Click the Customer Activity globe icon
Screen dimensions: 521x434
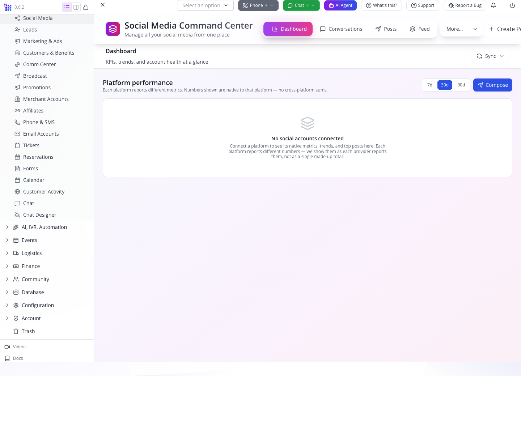pos(17,192)
